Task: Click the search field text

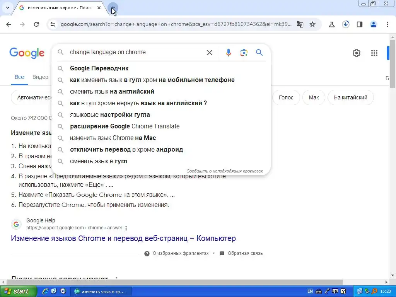Action: pos(108,52)
